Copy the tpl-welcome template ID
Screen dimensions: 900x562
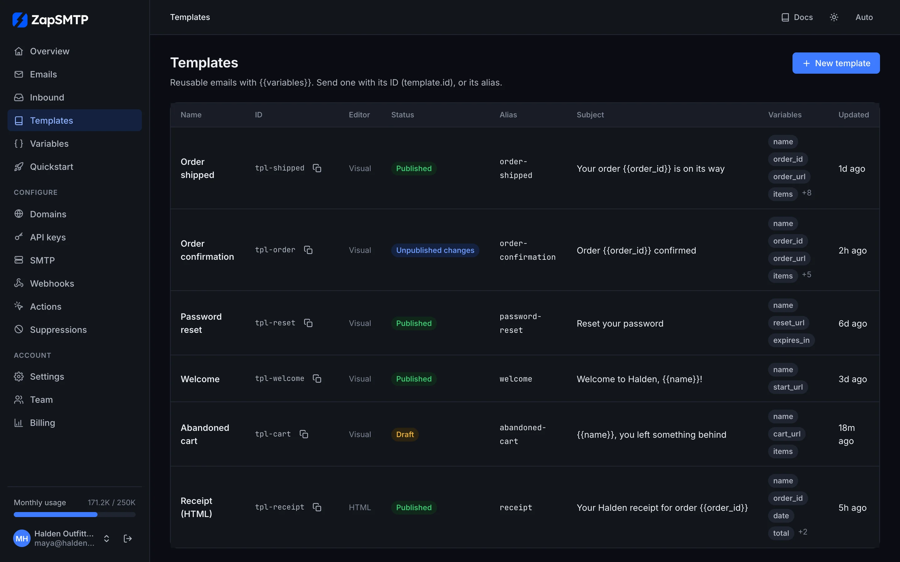[x=317, y=379]
